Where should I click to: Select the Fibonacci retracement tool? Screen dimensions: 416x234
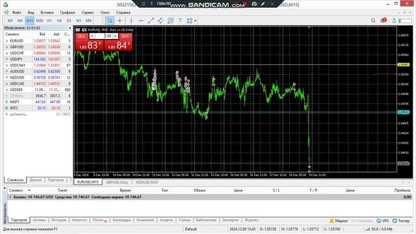point(170,20)
